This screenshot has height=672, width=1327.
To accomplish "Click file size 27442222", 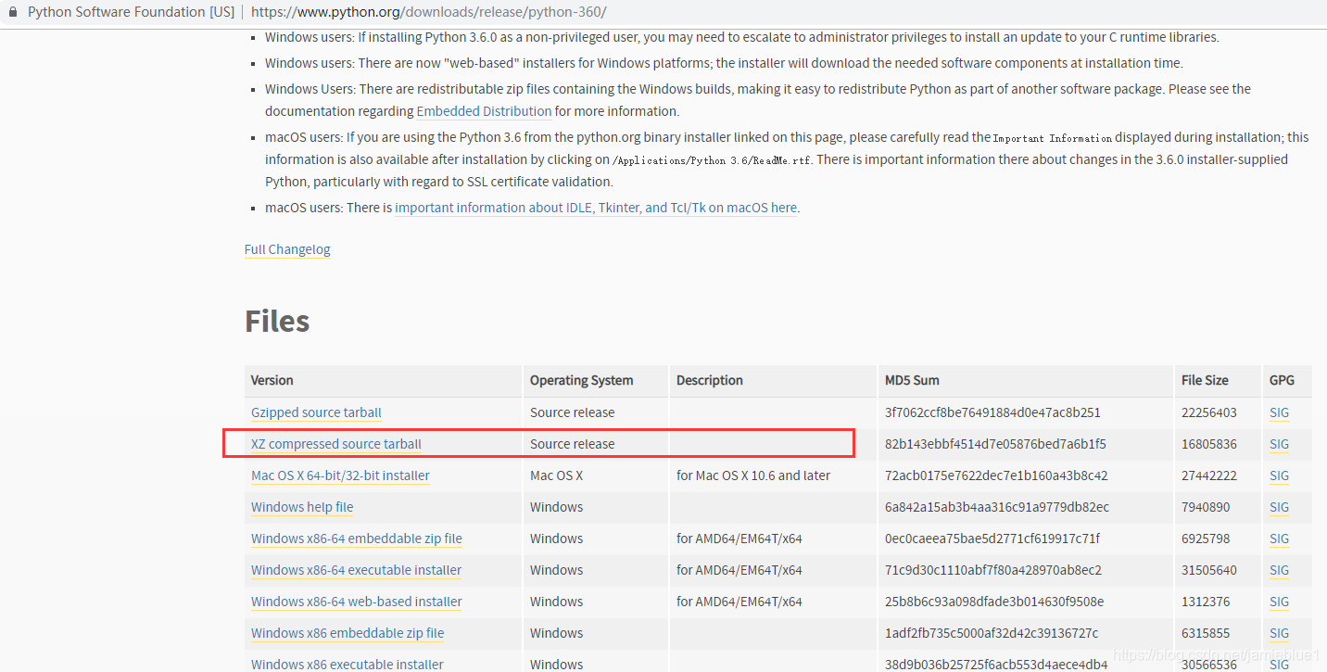I will pyautogui.click(x=1209, y=475).
